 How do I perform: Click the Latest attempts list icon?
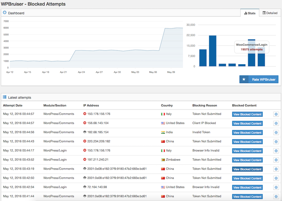pyautogui.click(x=5, y=97)
